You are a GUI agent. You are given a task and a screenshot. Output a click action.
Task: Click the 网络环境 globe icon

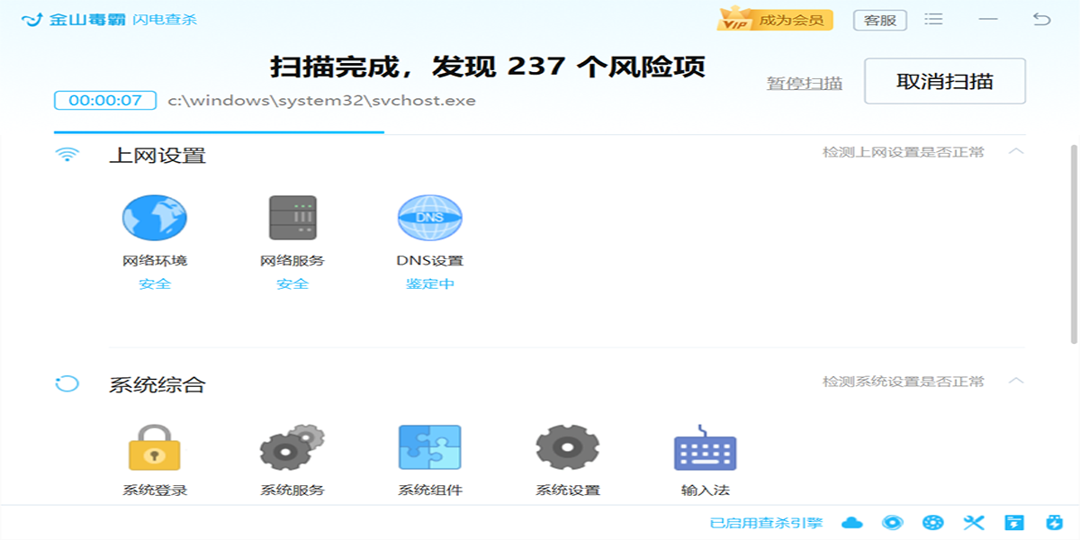point(155,218)
